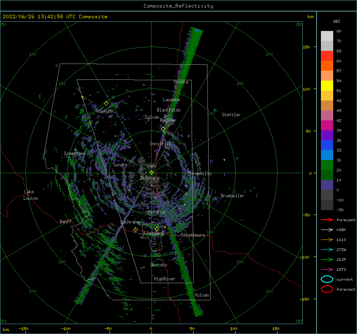Image resolution: width=357 pixels, height=334 pixels.
Task: Click the magenta 18TS arrow icon
Action: [x=327, y=270]
